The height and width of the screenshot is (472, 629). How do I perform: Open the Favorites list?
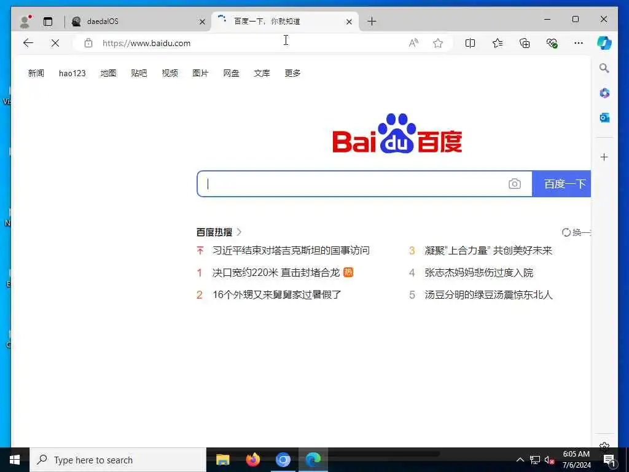point(498,43)
